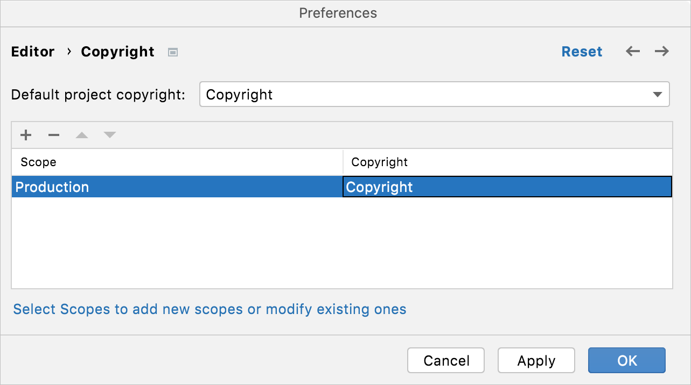
Task: Open the copyright selector using its arrow
Action: [657, 94]
